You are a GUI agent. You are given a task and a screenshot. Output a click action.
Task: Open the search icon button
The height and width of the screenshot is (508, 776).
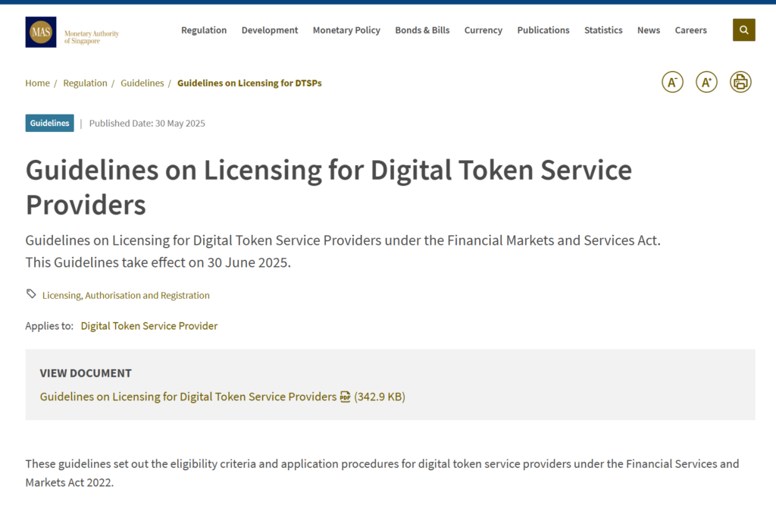744,30
